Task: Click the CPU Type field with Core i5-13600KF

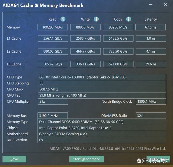Action: (102, 77)
